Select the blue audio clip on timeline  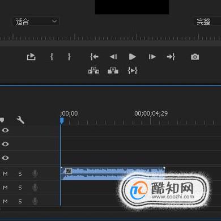[x=113, y=173]
